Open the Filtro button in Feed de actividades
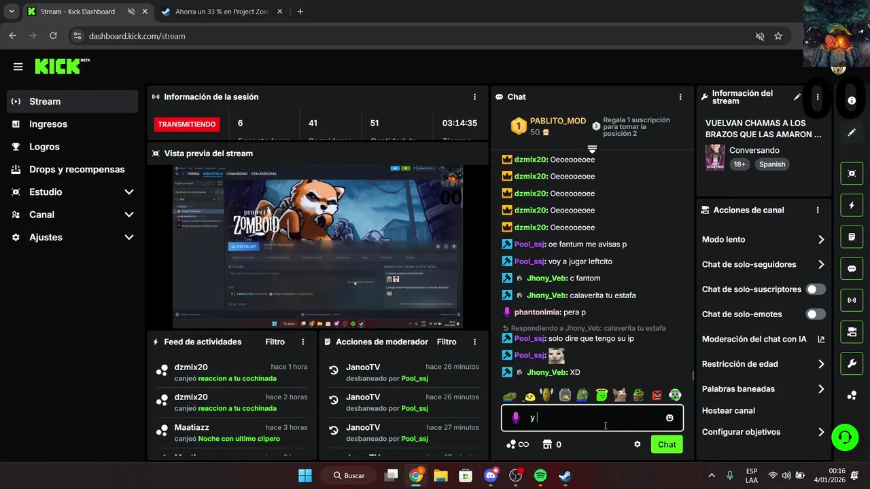 click(x=275, y=342)
